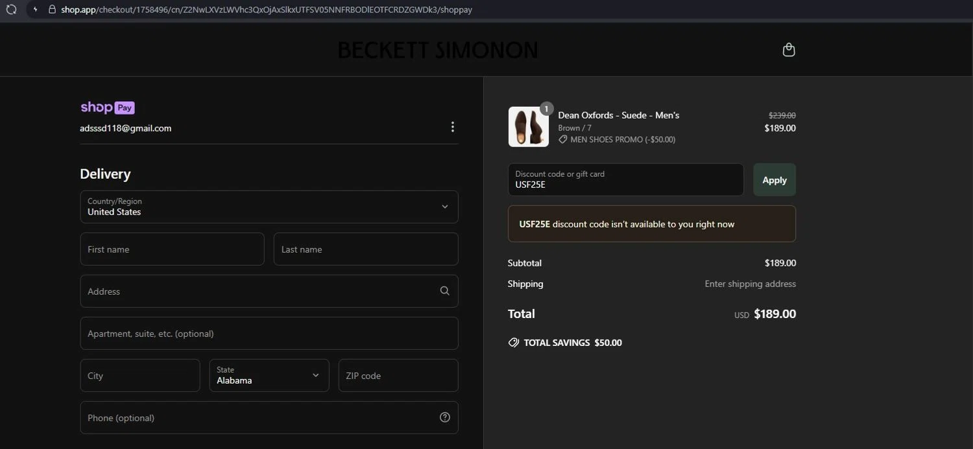Click the TOTAL SAVINGS $50.00 text
Viewport: 973px width, 449px height.
[573, 343]
